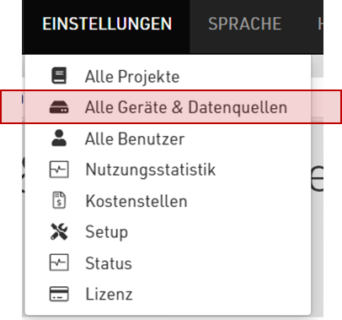The height and width of the screenshot is (320, 342).
Task: Open the SPRACHE menu
Action: 245,24
